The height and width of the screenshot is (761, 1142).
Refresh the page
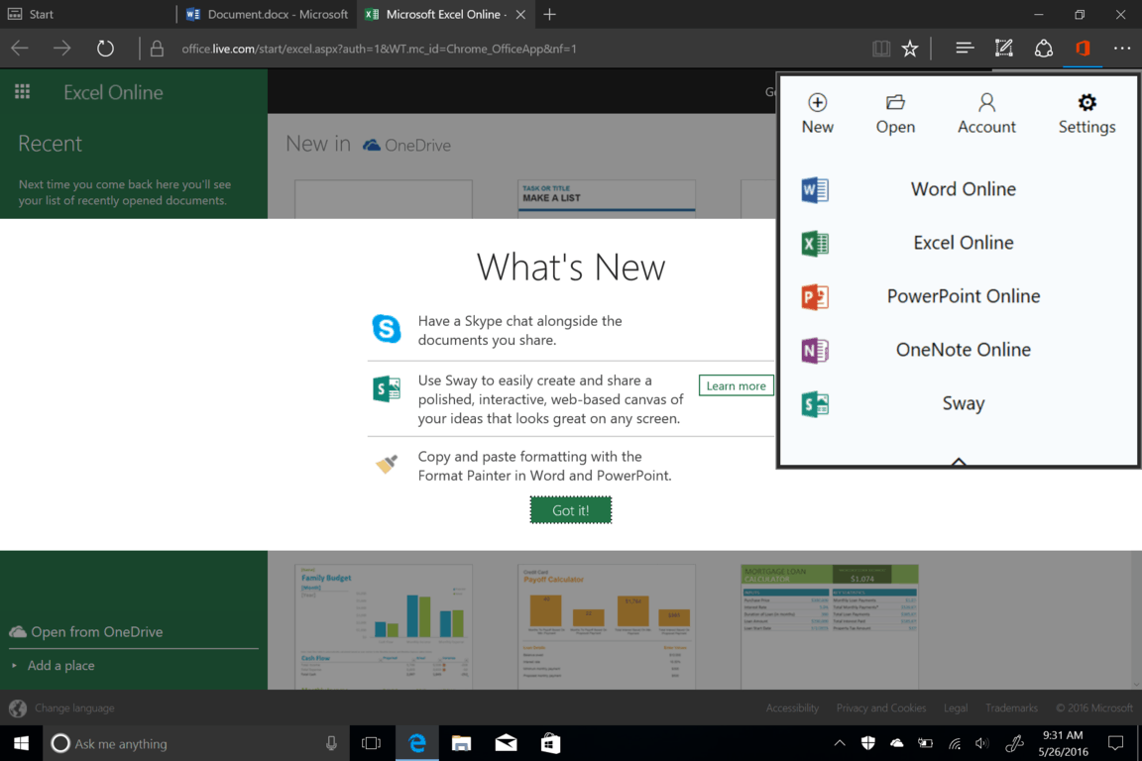tap(106, 49)
